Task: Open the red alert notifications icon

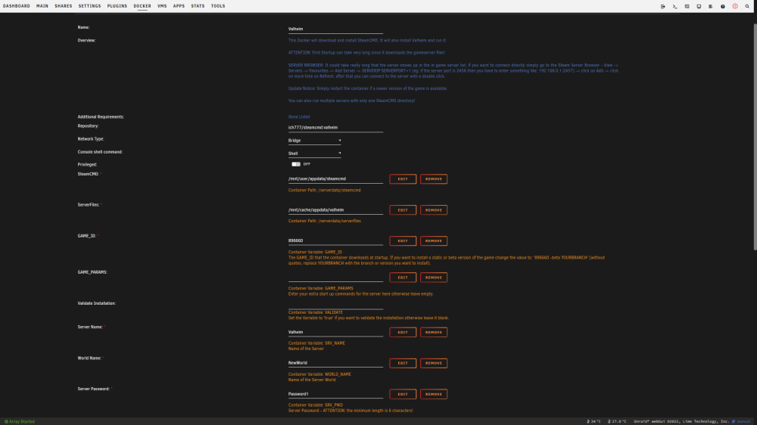Action: (x=735, y=6)
